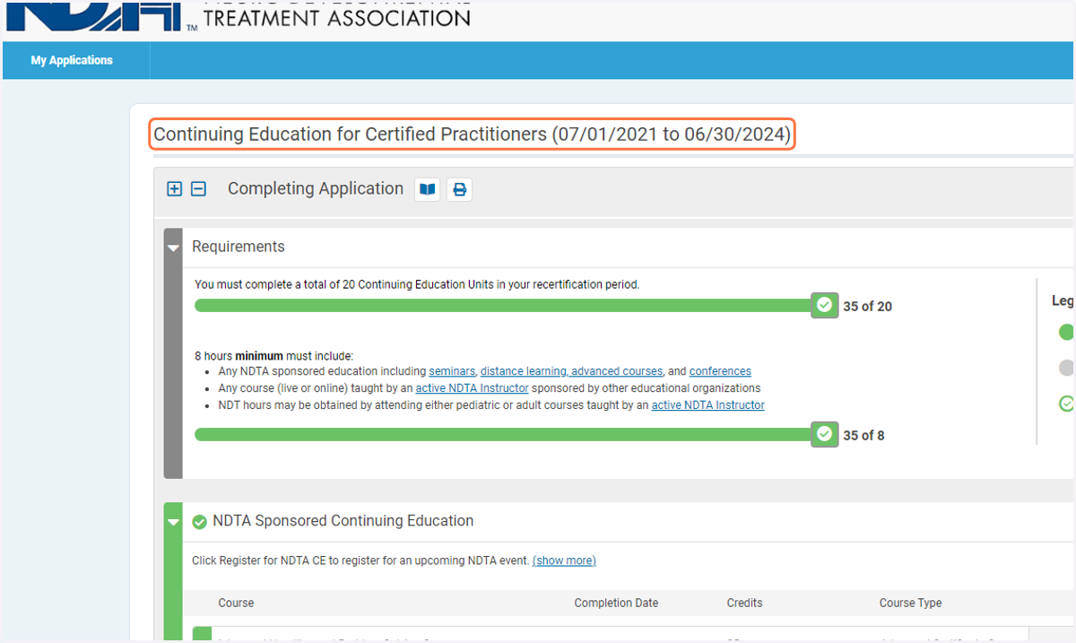1076x643 pixels.
Task: Open the seminars link
Action: 452,371
